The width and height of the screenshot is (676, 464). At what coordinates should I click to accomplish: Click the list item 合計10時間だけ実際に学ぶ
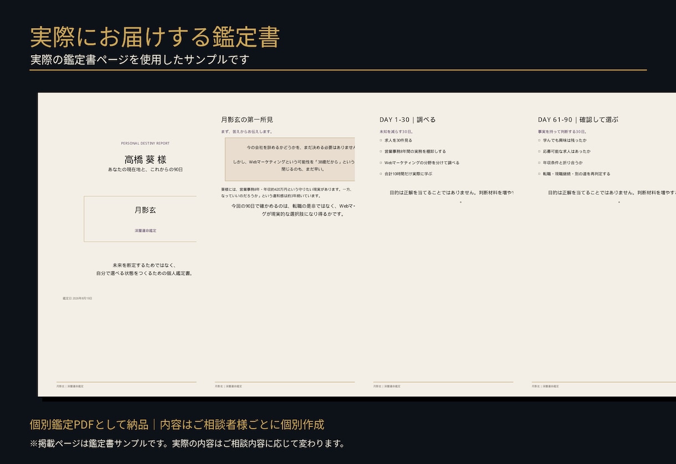coord(408,174)
